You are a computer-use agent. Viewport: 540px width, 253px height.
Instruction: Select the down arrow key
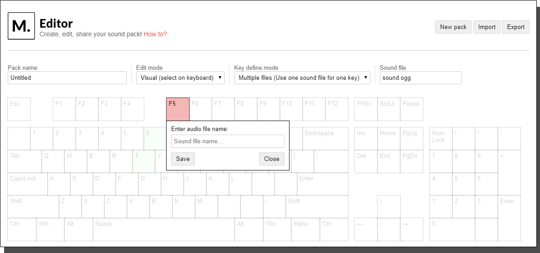coord(389,229)
